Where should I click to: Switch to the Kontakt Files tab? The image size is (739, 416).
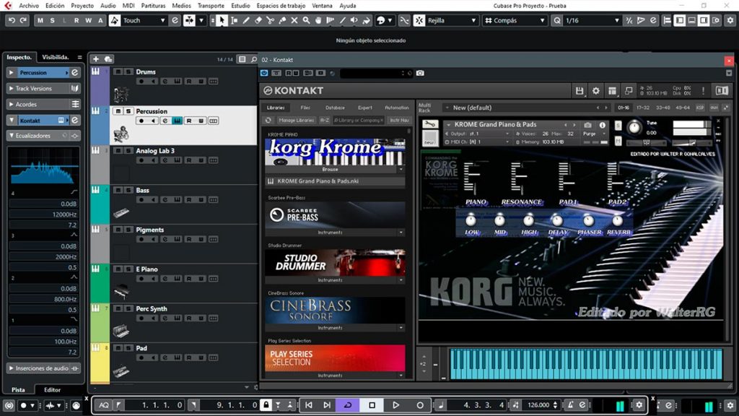click(x=305, y=108)
